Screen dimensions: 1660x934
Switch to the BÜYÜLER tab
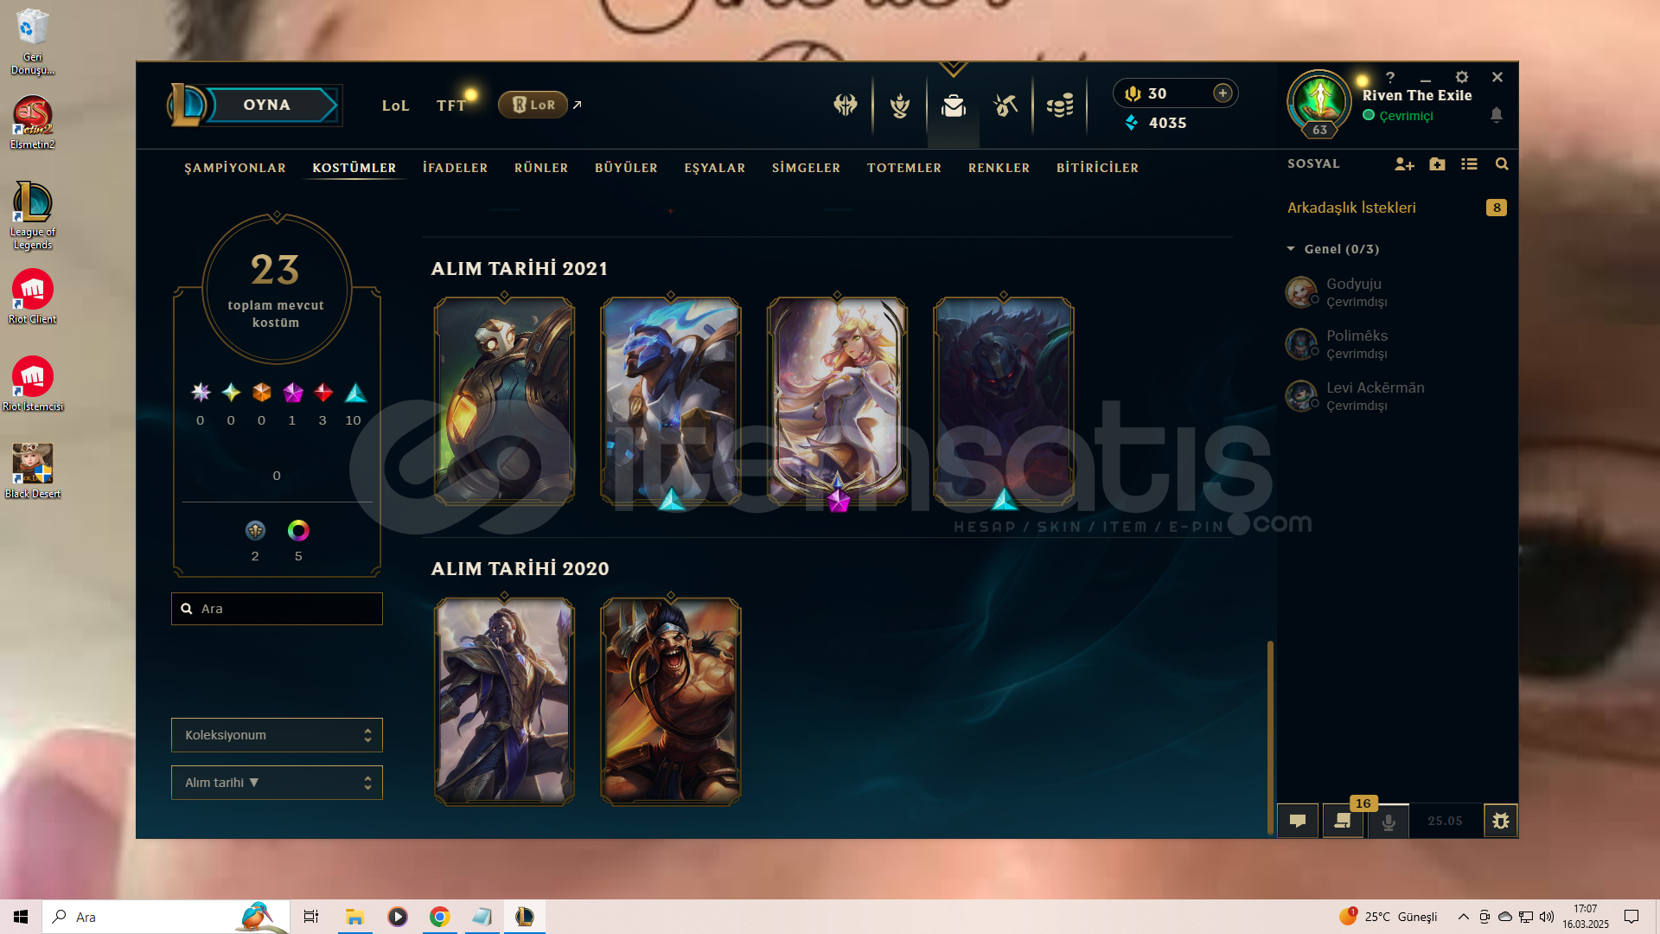[626, 168]
